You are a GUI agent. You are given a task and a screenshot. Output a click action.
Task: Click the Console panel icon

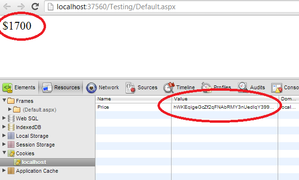click(x=277, y=88)
